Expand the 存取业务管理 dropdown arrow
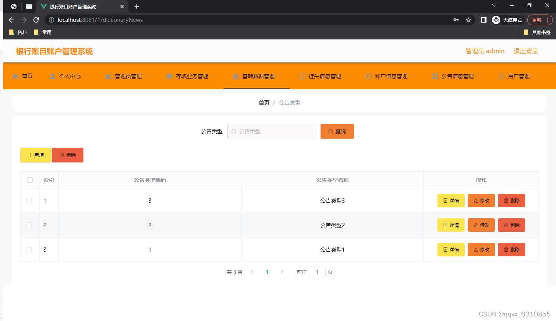The width and height of the screenshot is (556, 321). coord(213,76)
